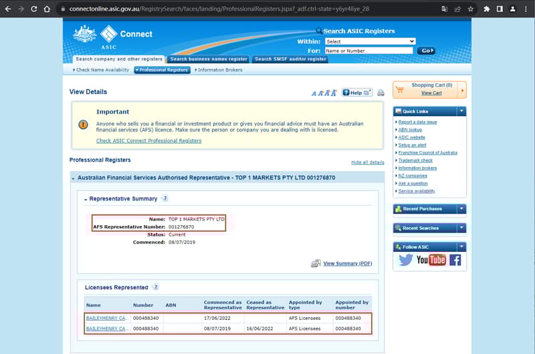
Task: Click the browser forward arrow
Action: click(x=21, y=9)
